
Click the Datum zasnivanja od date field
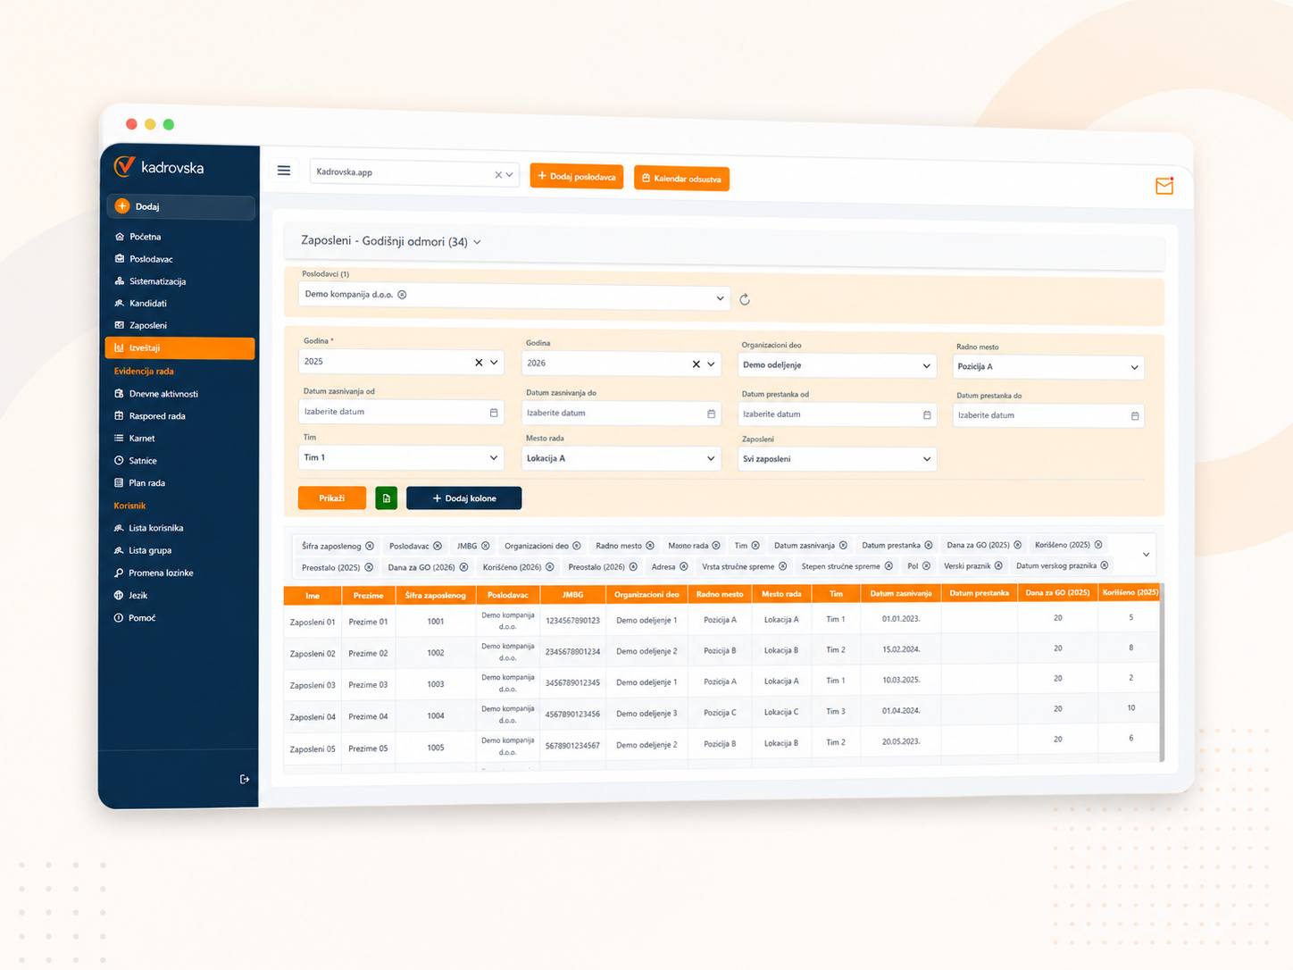(x=401, y=412)
